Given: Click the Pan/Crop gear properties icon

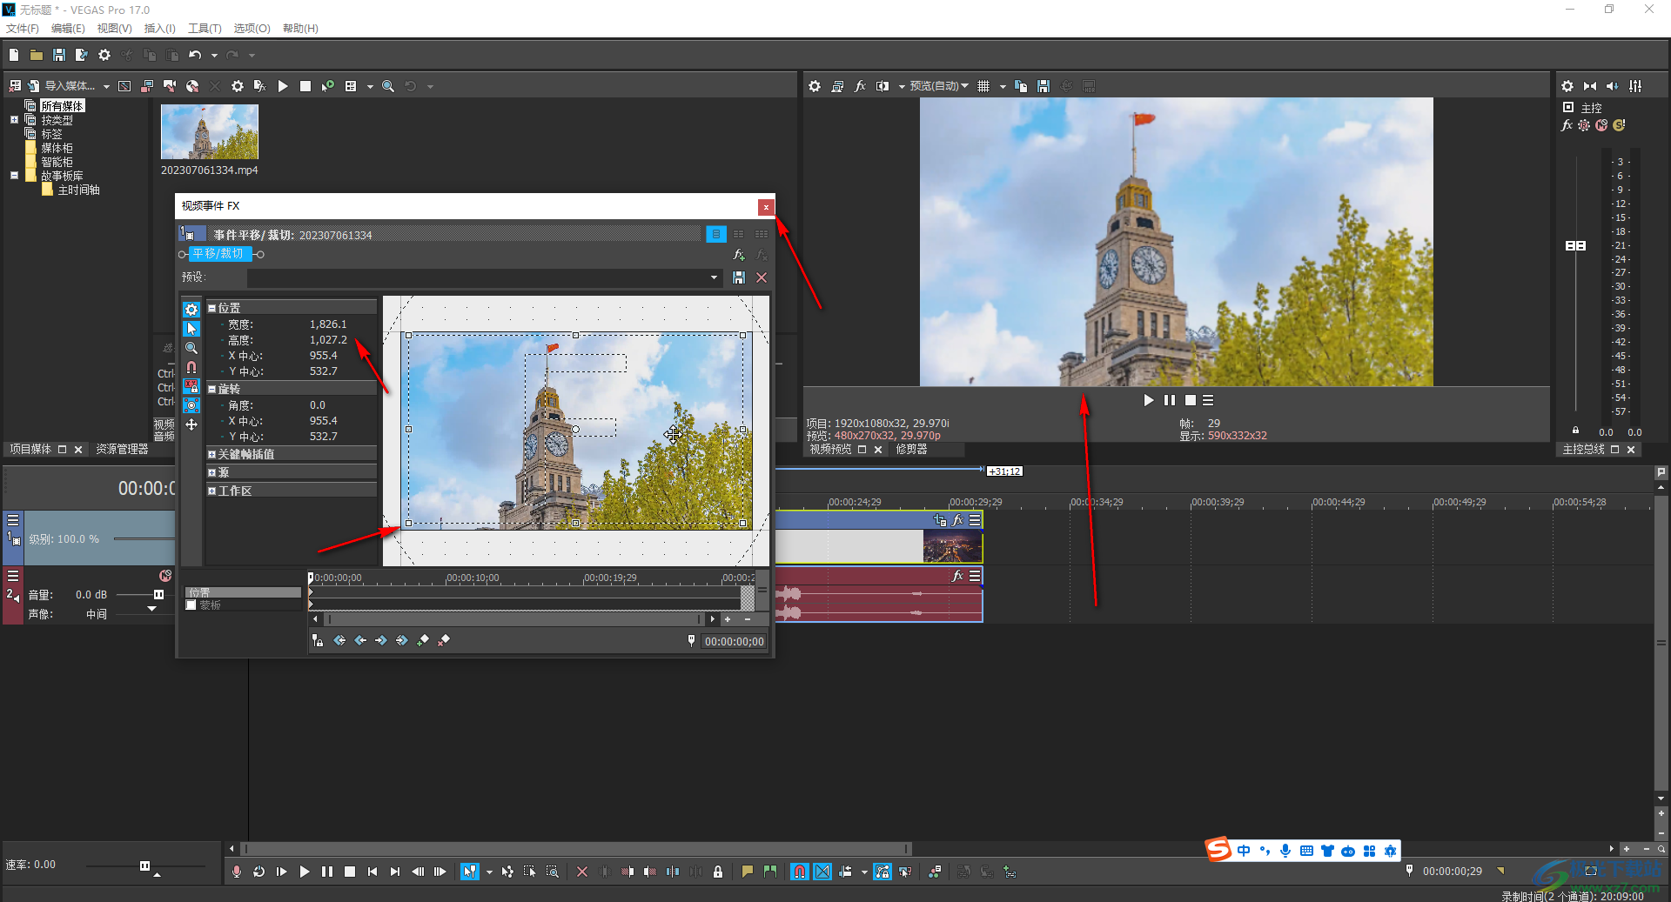Looking at the screenshot, I should coord(191,310).
